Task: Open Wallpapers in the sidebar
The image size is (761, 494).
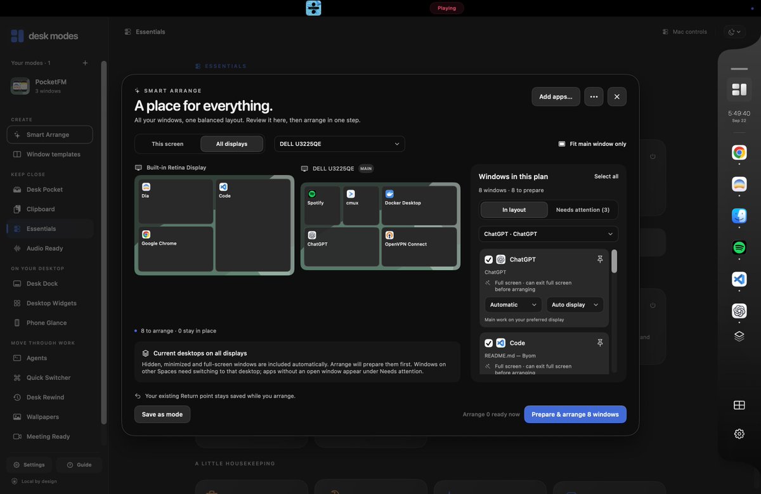Action: click(49, 417)
